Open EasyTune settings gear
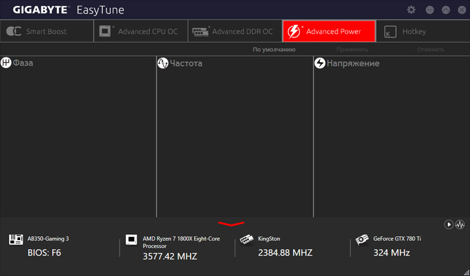Image resolution: width=470 pixels, height=276 pixels. point(411,10)
